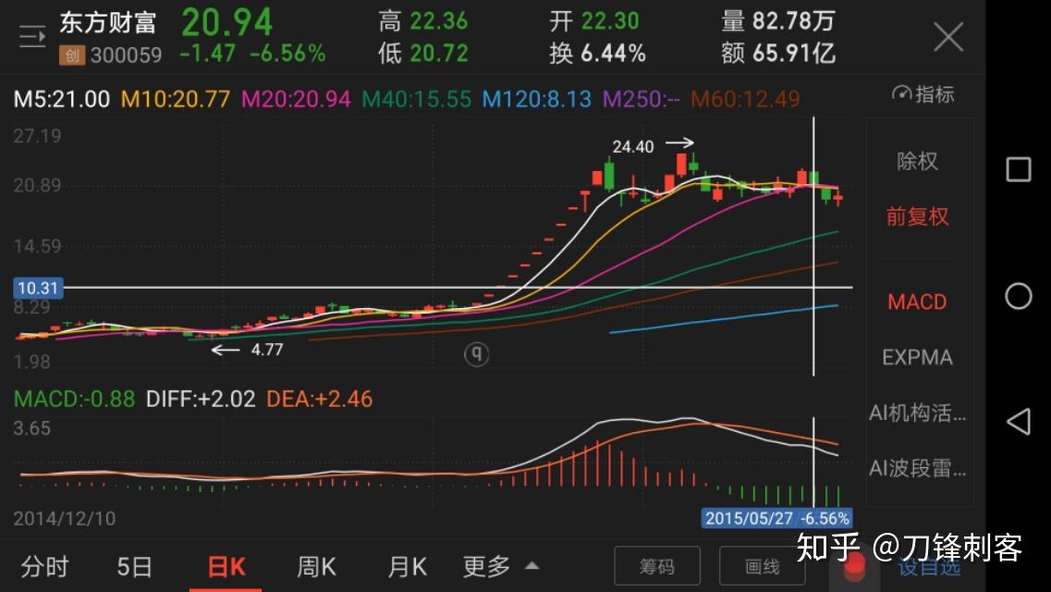Tap the 创 board badge icon
The image size is (1051, 592).
point(72,55)
